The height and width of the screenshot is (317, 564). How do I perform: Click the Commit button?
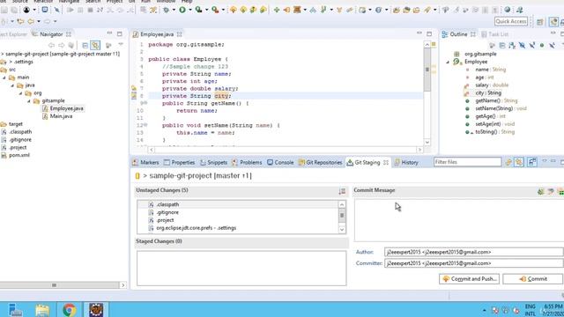coord(532,279)
